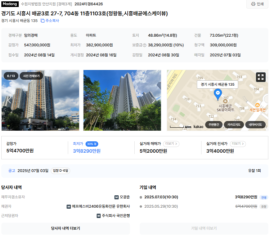Open 주변물건 nearby listings
Image resolution: width=269 pixels, height=237 pixels.
(214, 125)
